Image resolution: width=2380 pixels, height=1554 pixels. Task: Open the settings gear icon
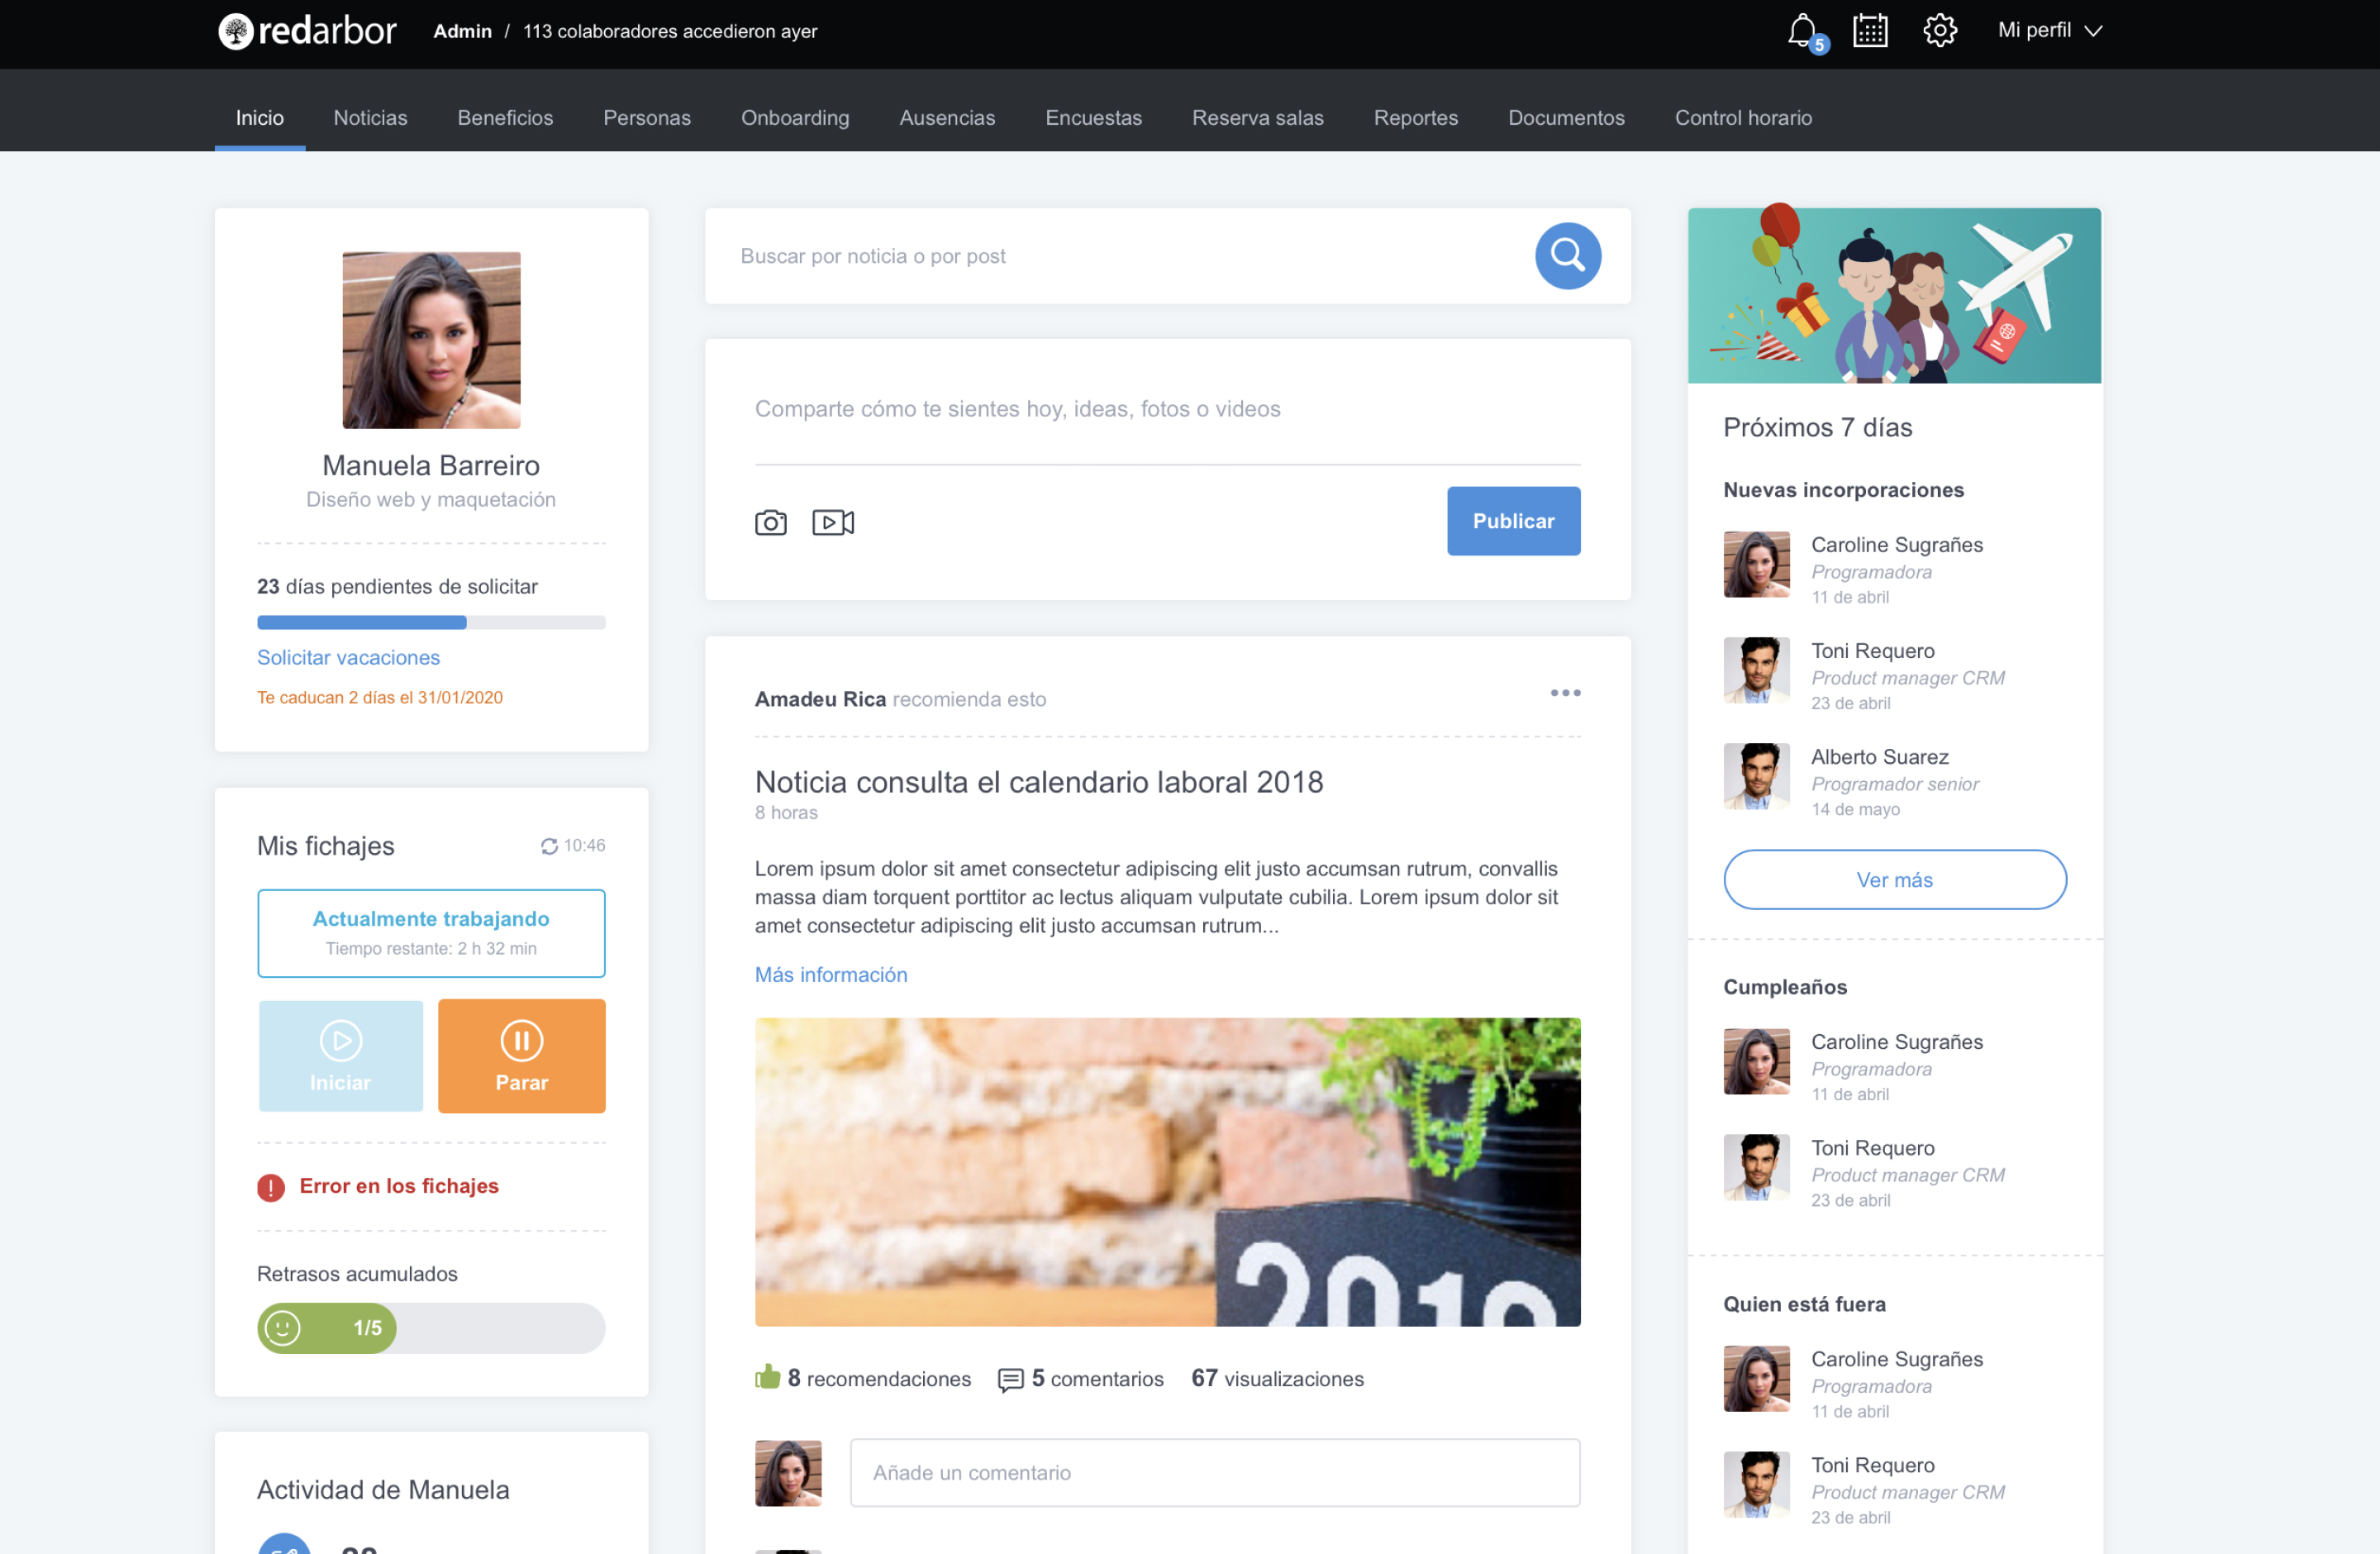[1939, 31]
